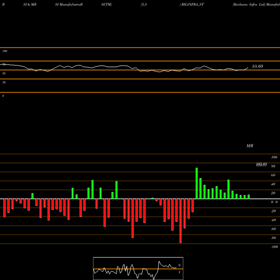Click the MR heading above the histogram

click(250, 146)
